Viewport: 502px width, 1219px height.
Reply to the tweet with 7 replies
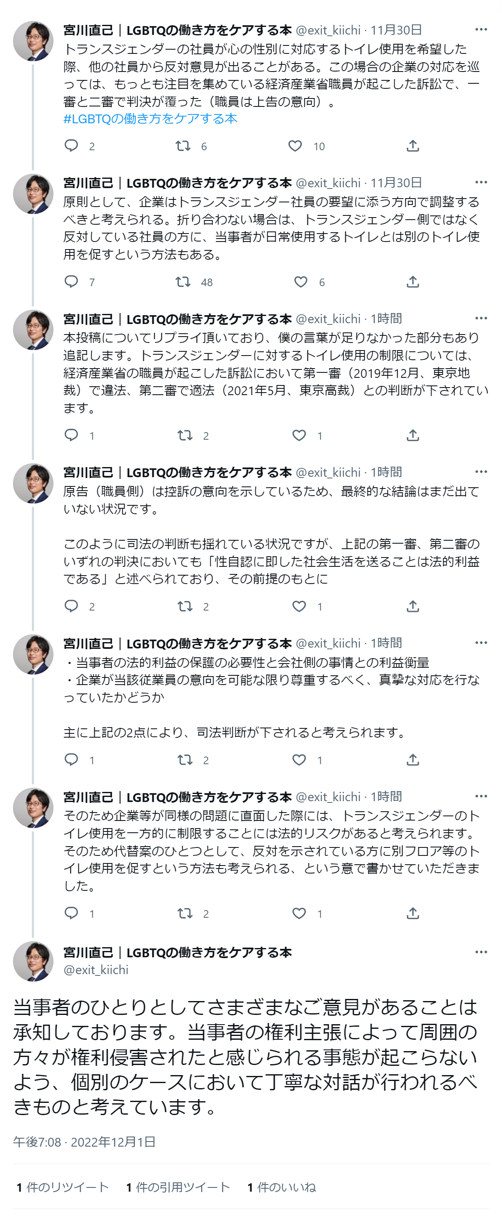click(72, 282)
